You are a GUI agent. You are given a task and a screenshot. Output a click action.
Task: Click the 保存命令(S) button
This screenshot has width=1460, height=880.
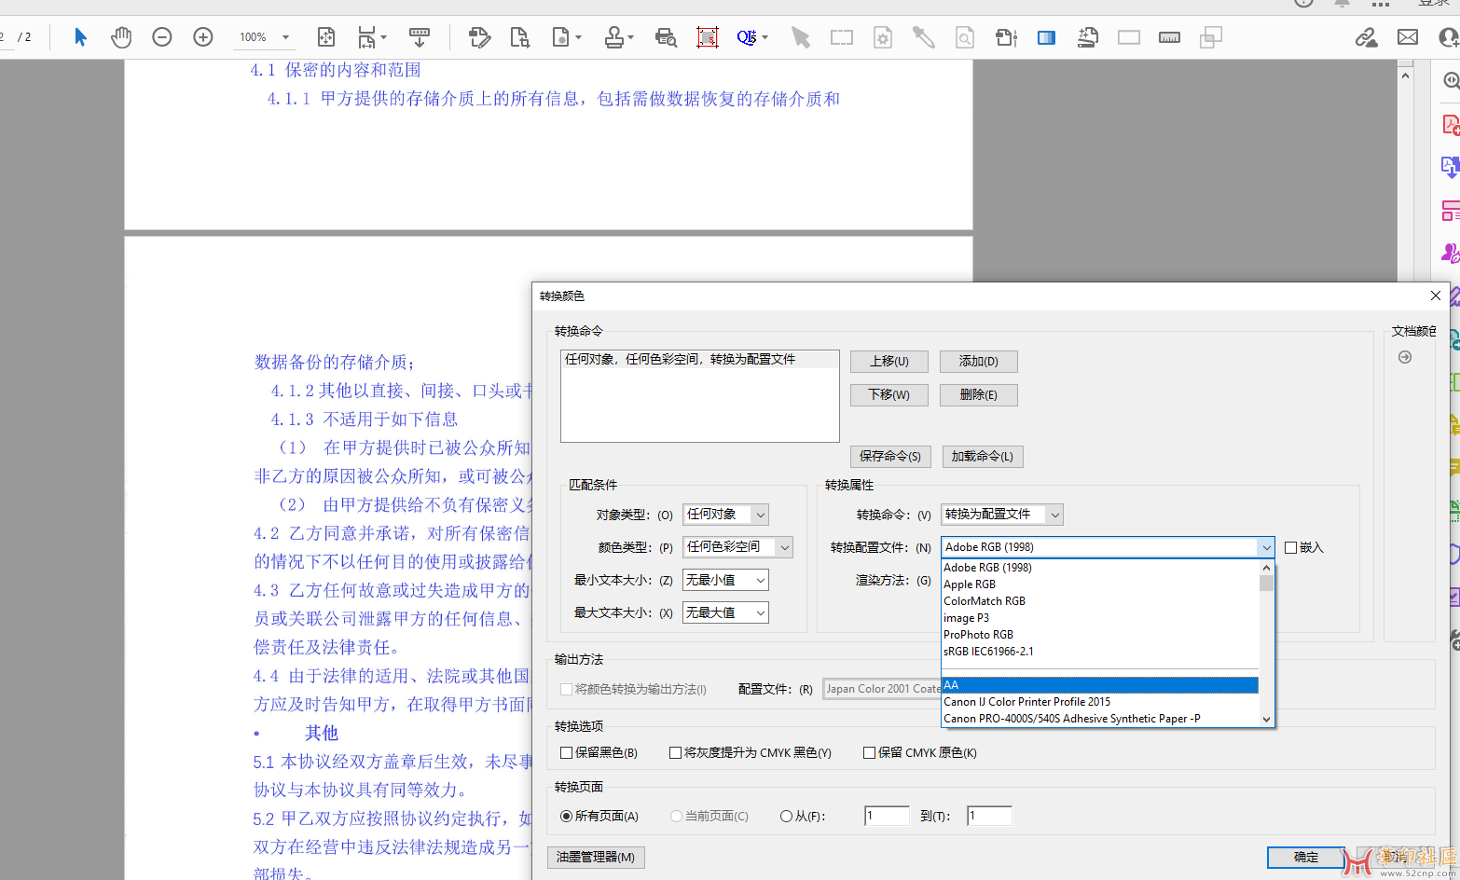pos(890,456)
